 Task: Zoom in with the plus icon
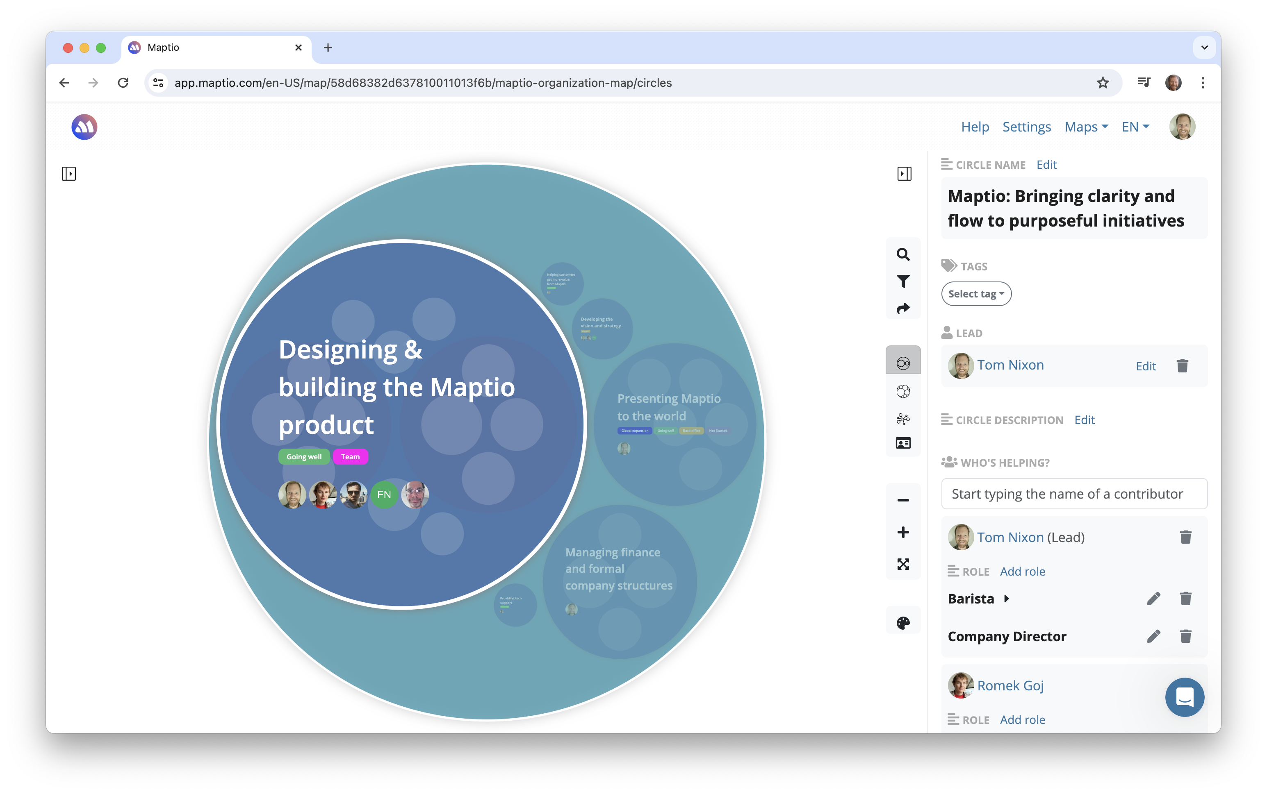[903, 533]
